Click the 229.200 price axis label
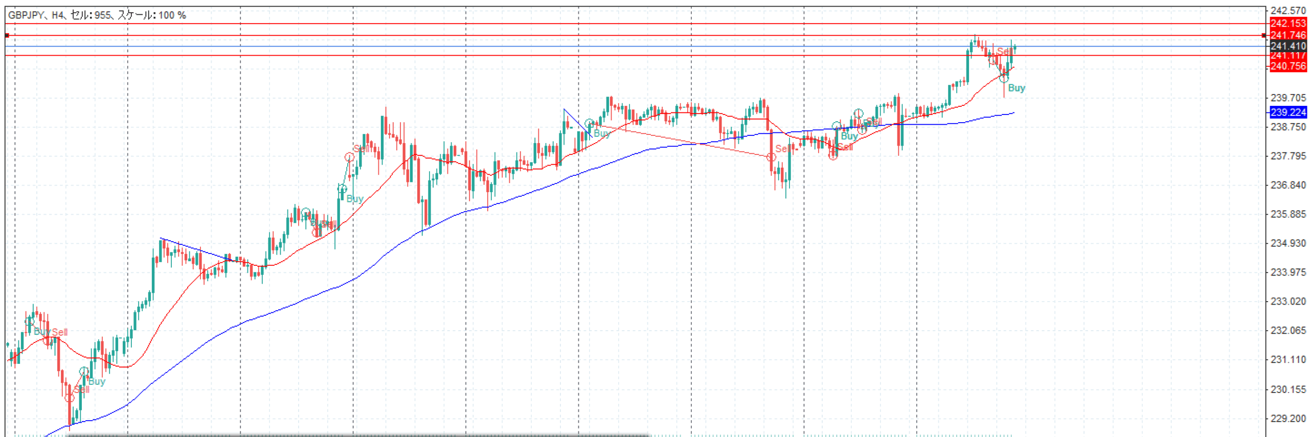This screenshot has width=1309, height=437. [1288, 419]
